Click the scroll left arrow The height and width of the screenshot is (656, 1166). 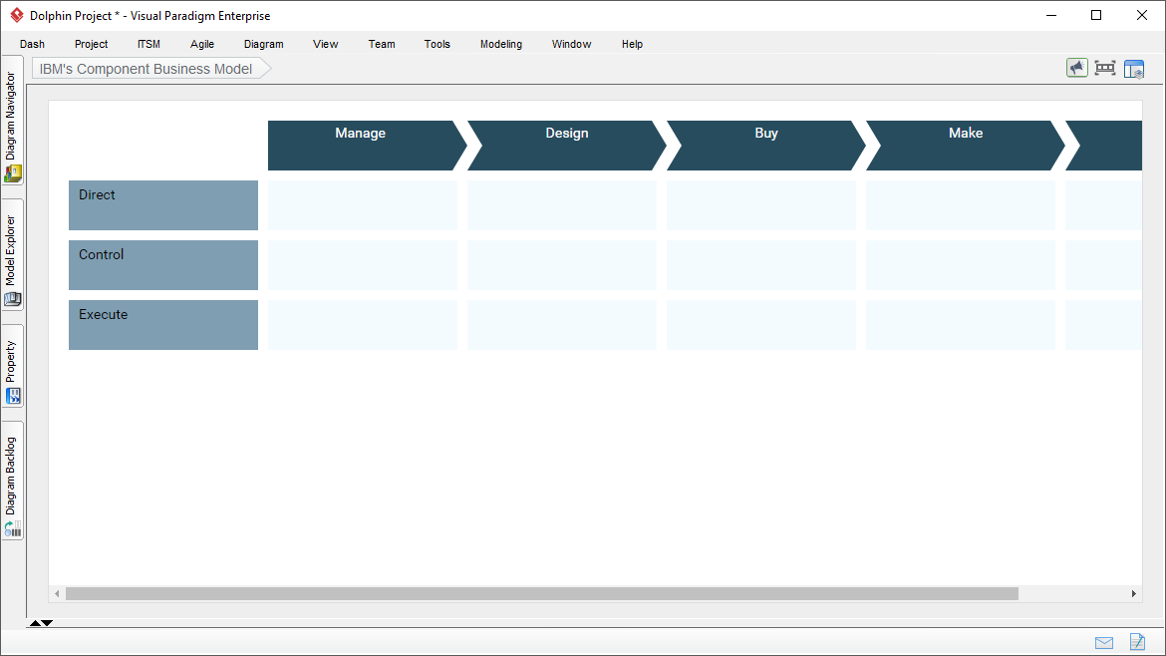click(x=57, y=593)
